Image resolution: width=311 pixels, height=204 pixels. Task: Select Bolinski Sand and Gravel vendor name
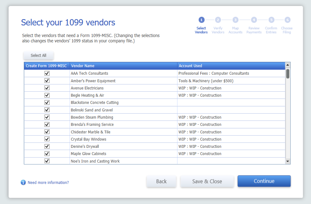pos(92,110)
